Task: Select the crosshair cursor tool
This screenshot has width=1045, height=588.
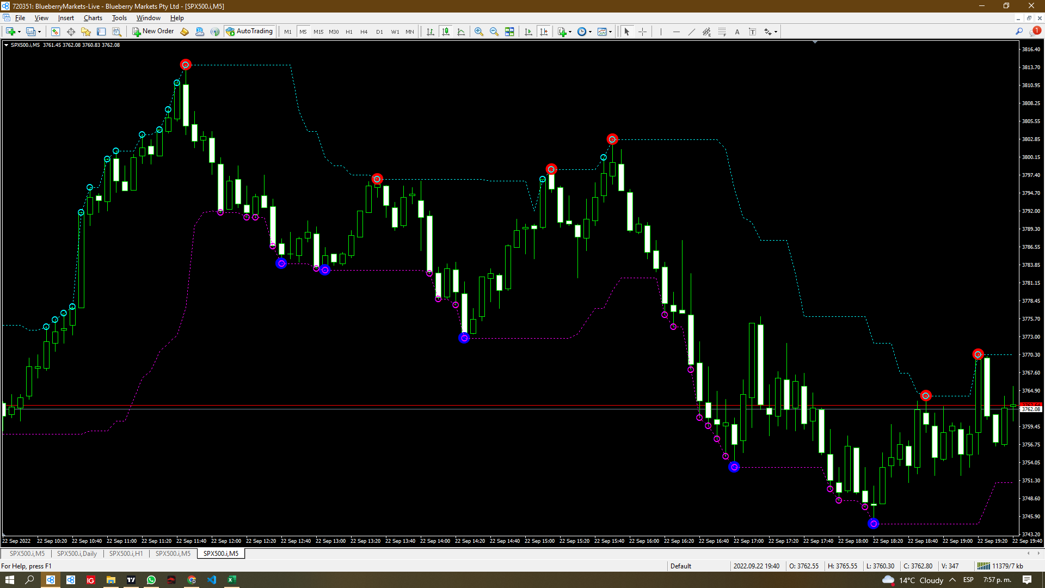Action: [x=642, y=32]
